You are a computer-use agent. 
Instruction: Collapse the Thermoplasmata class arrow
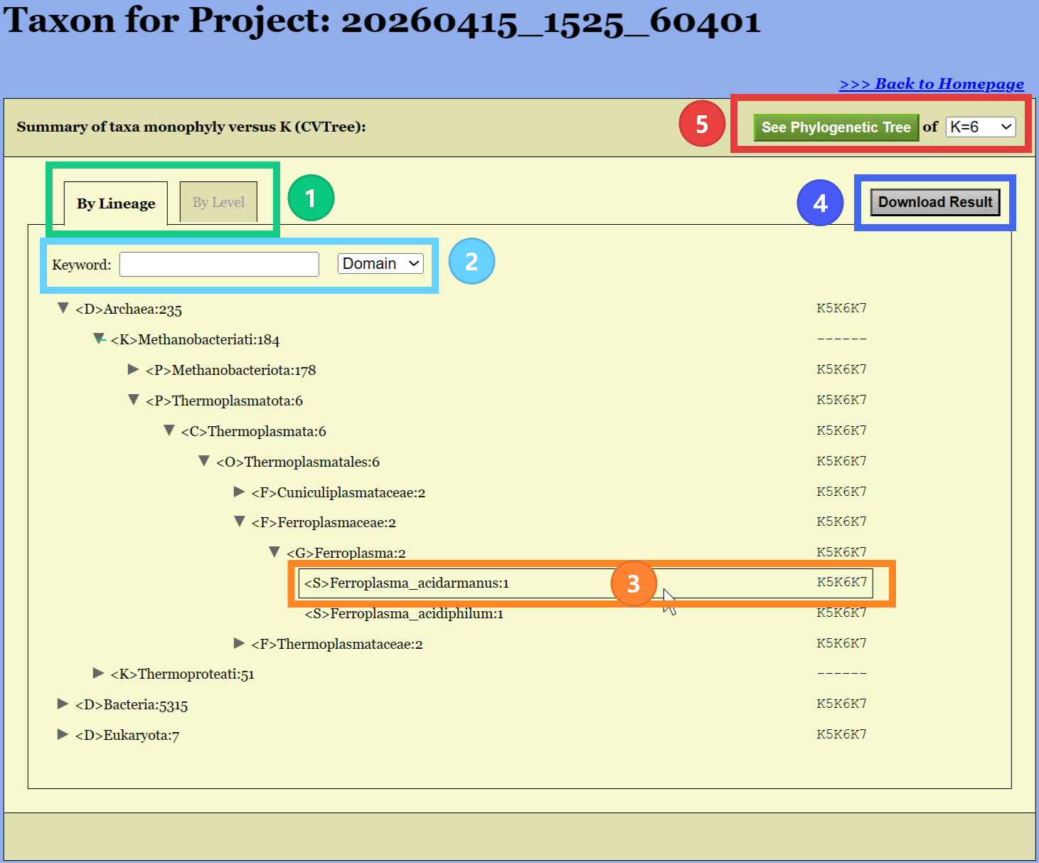(169, 430)
